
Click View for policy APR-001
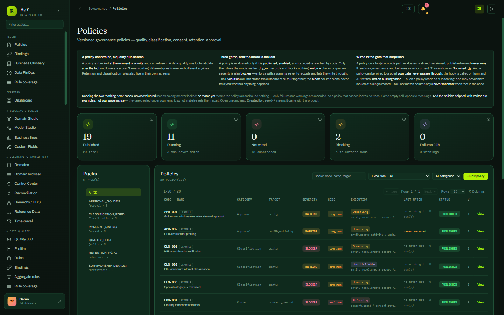tap(481, 214)
